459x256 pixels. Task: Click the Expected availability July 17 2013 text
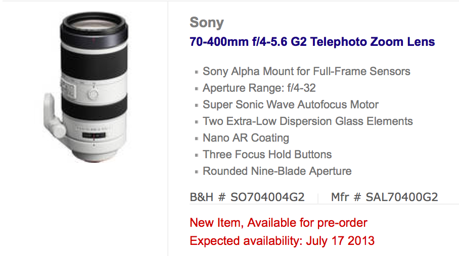(282, 241)
